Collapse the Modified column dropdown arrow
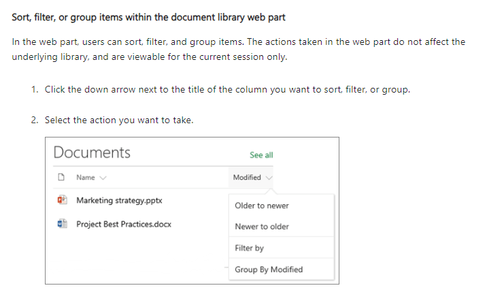Image resolution: width=487 pixels, height=292 pixels. [269, 178]
